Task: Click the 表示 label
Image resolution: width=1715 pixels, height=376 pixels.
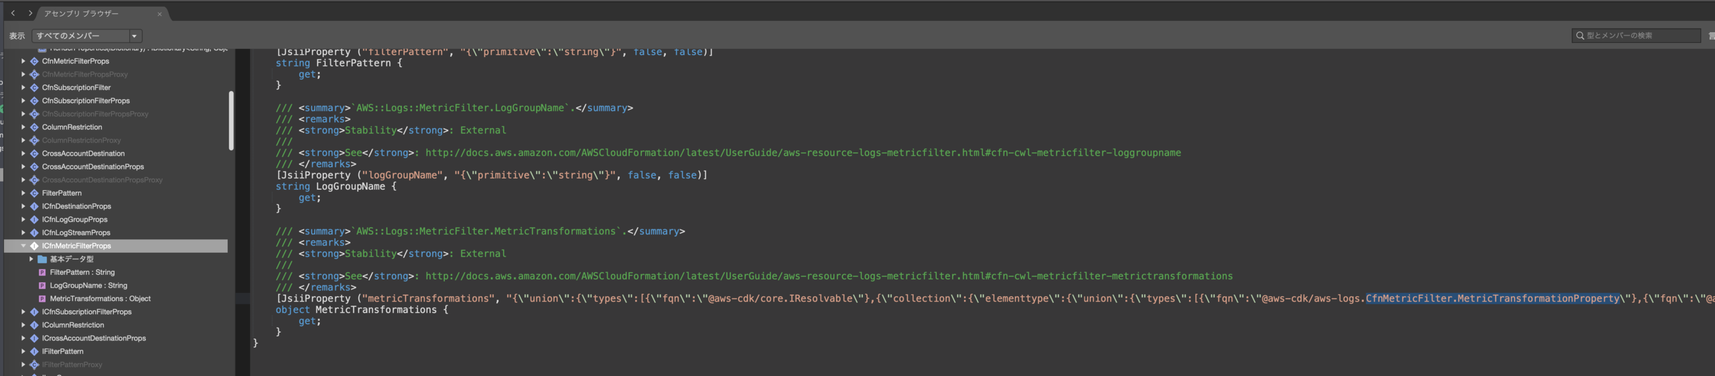Action: (17, 36)
